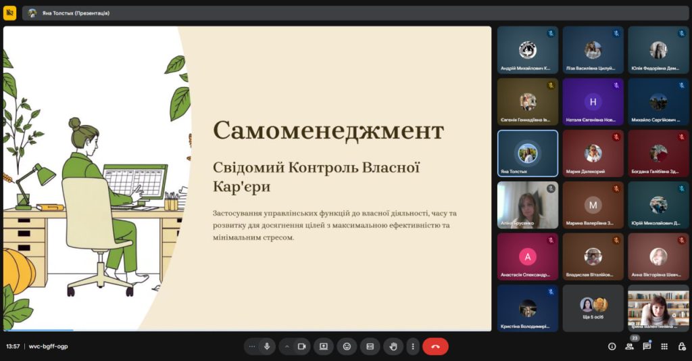Toggle the camera on or off

click(301, 346)
